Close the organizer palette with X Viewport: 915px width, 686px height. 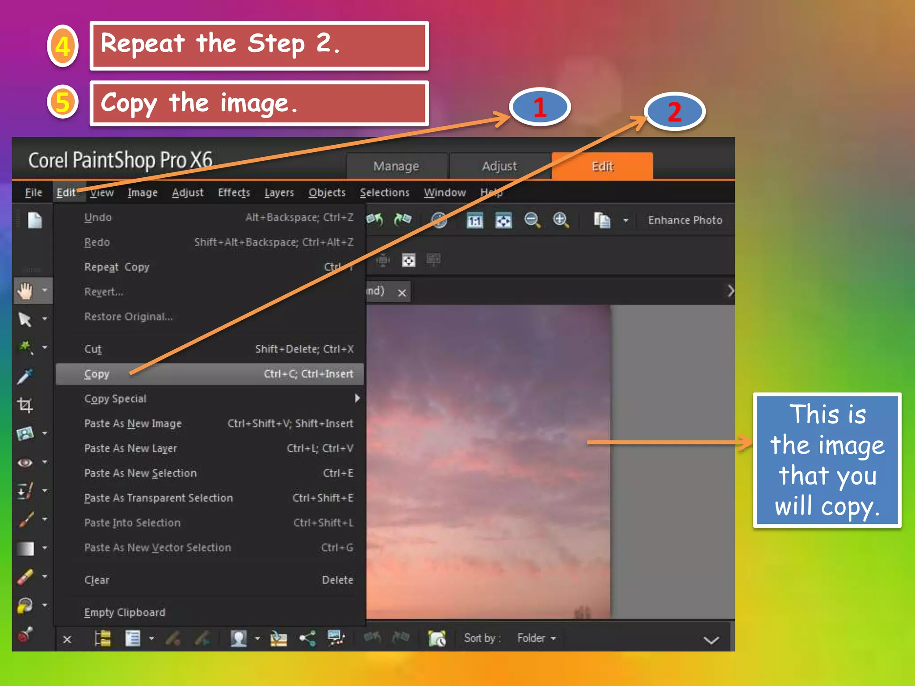pyautogui.click(x=67, y=640)
